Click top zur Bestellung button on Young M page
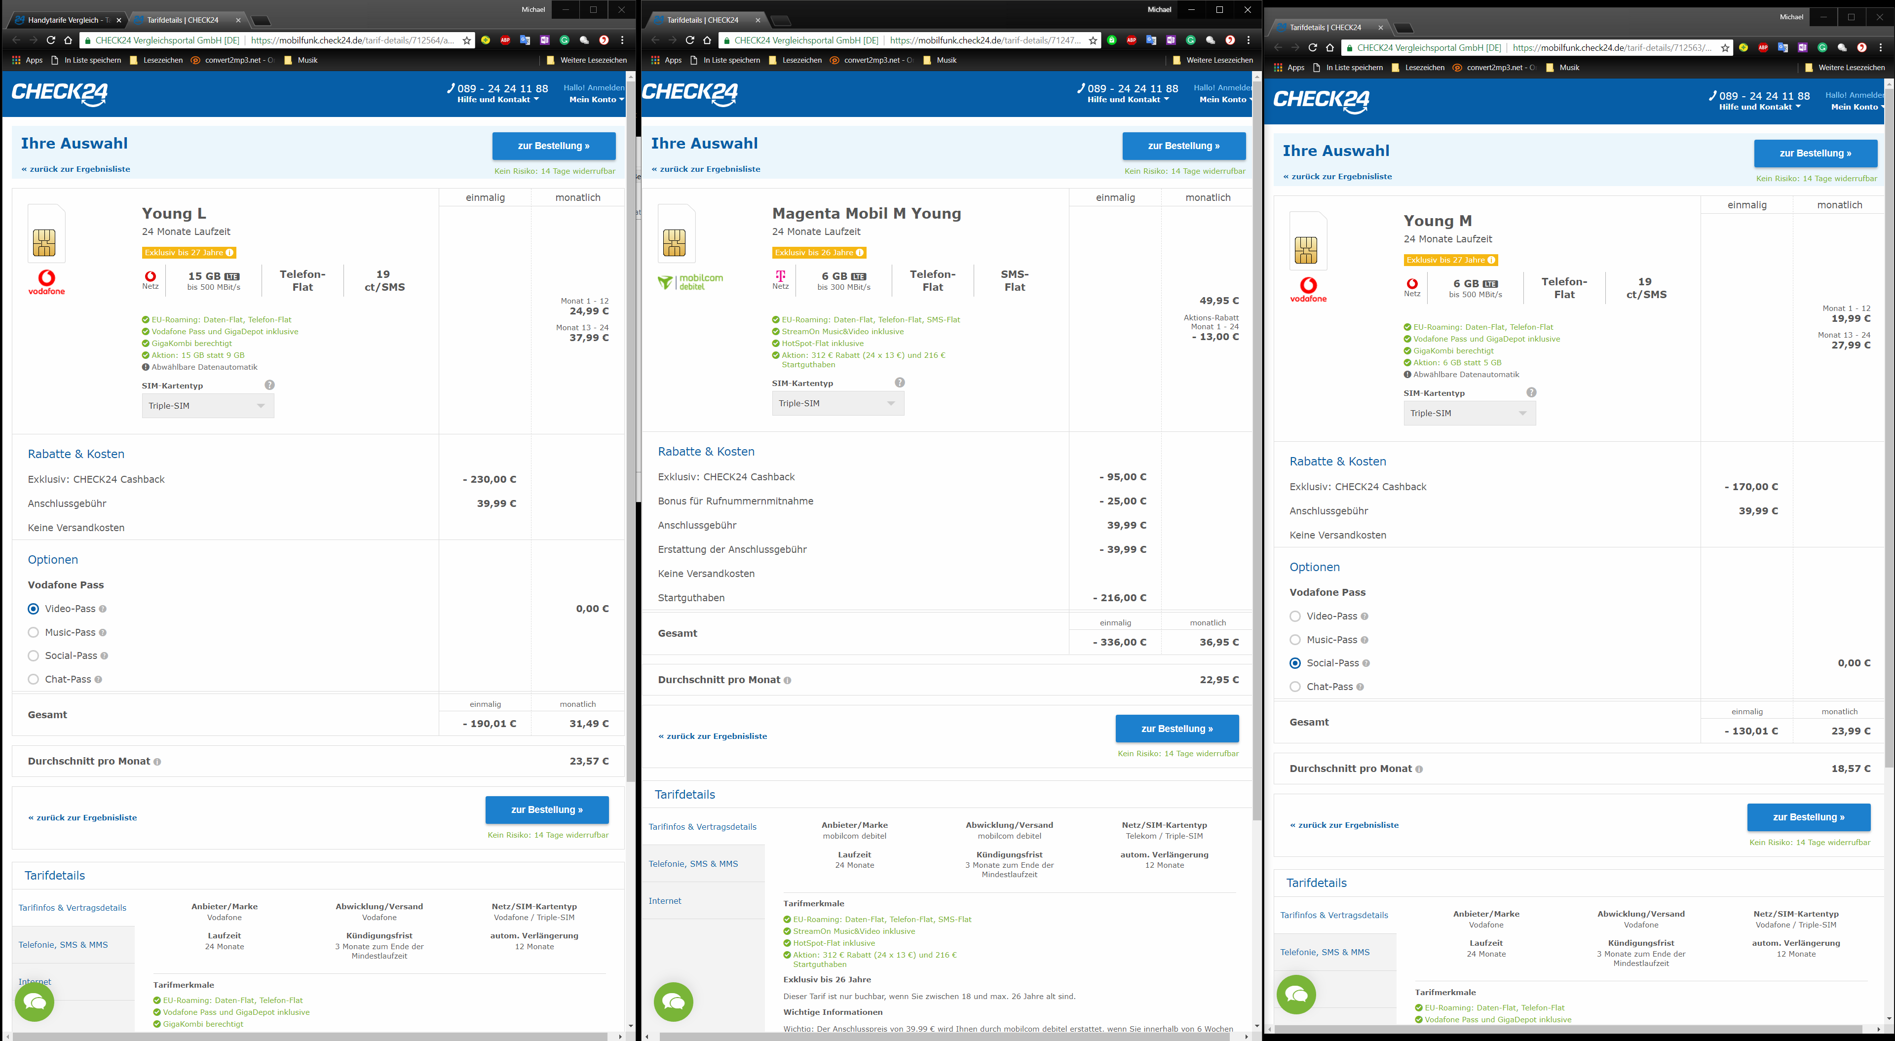This screenshot has width=1895, height=1041. 1815,153
